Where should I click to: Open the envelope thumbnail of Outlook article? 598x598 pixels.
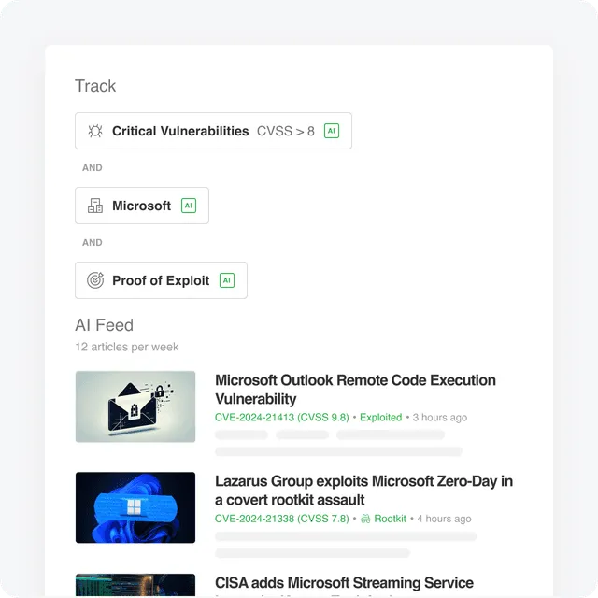tap(135, 406)
